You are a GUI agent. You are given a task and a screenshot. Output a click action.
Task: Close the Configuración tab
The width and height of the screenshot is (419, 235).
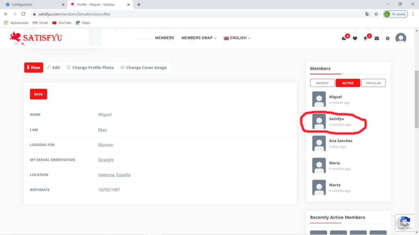tap(63, 4)
